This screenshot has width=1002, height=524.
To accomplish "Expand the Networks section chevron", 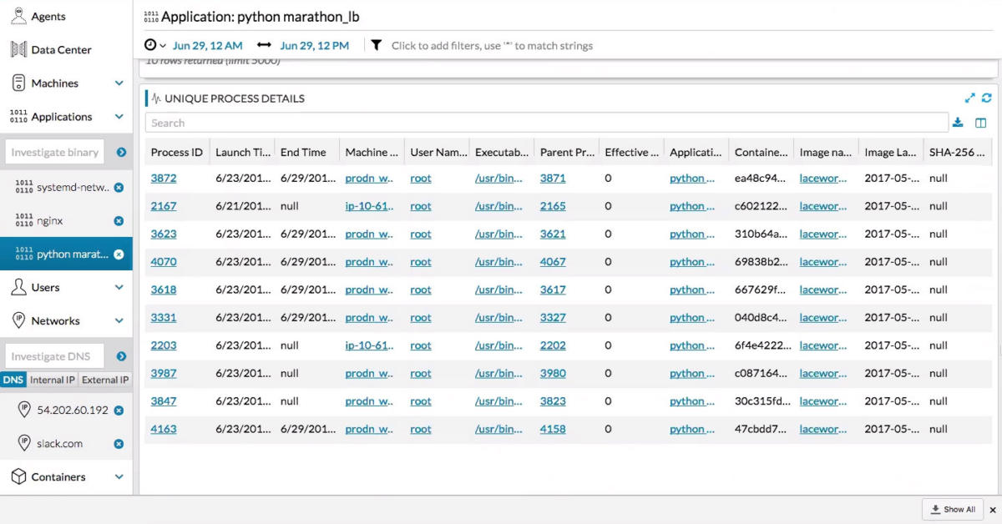I will coord(119,320).
